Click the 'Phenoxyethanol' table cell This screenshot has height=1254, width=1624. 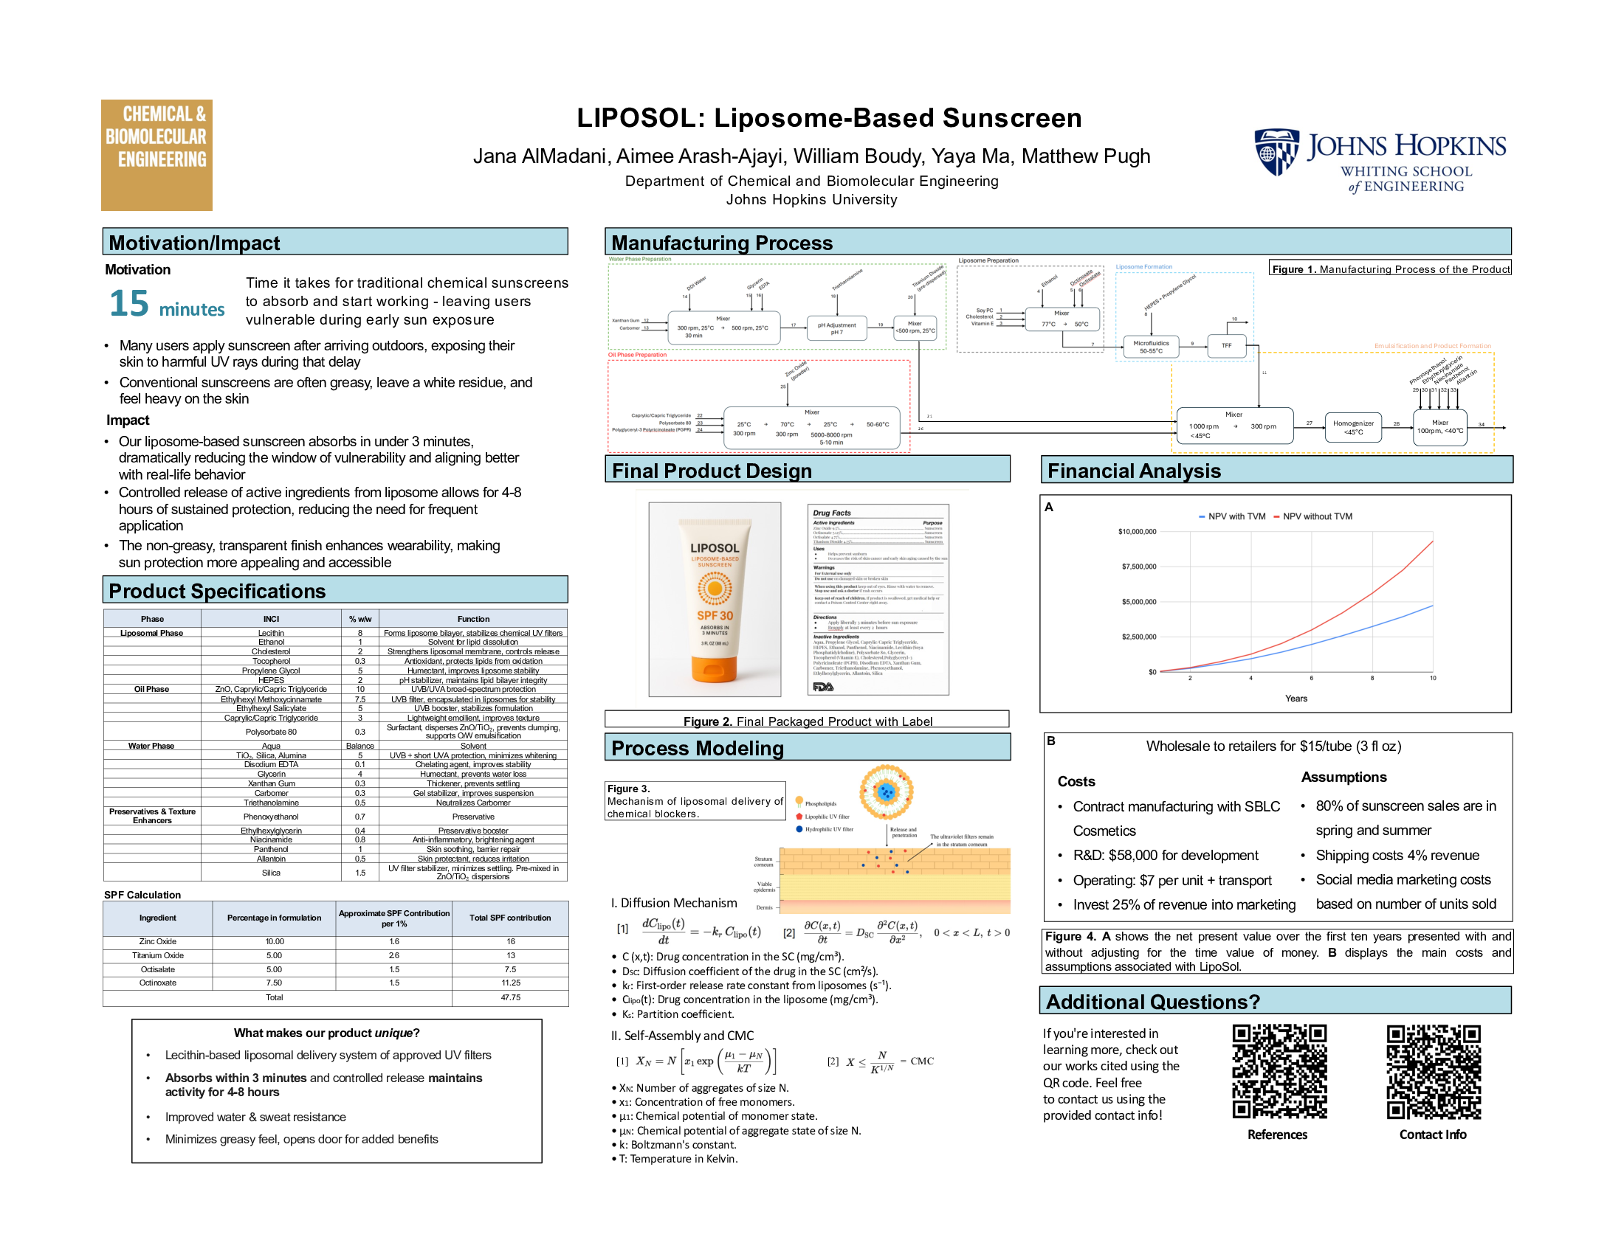(x=272, y=817)
